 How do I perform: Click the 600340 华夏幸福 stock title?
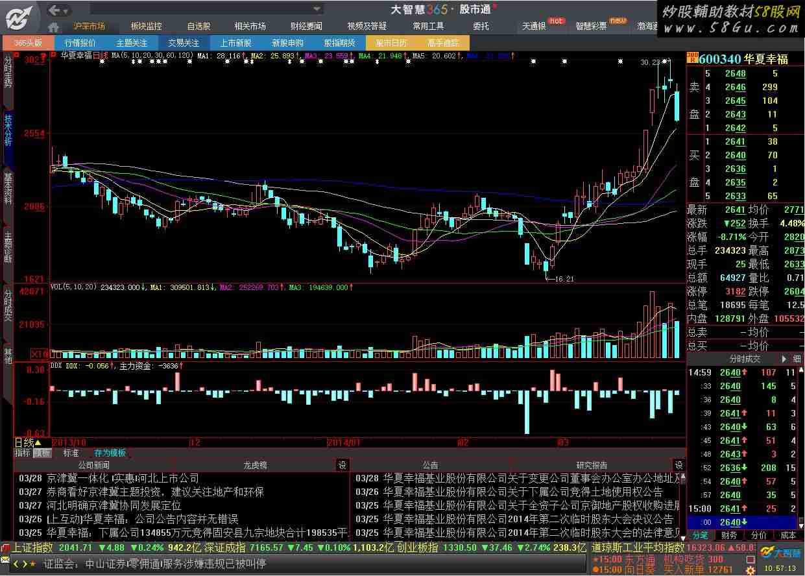pos(743,59)
